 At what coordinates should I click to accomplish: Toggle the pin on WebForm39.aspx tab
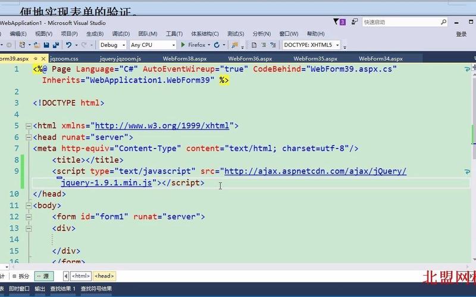[36, 58]
